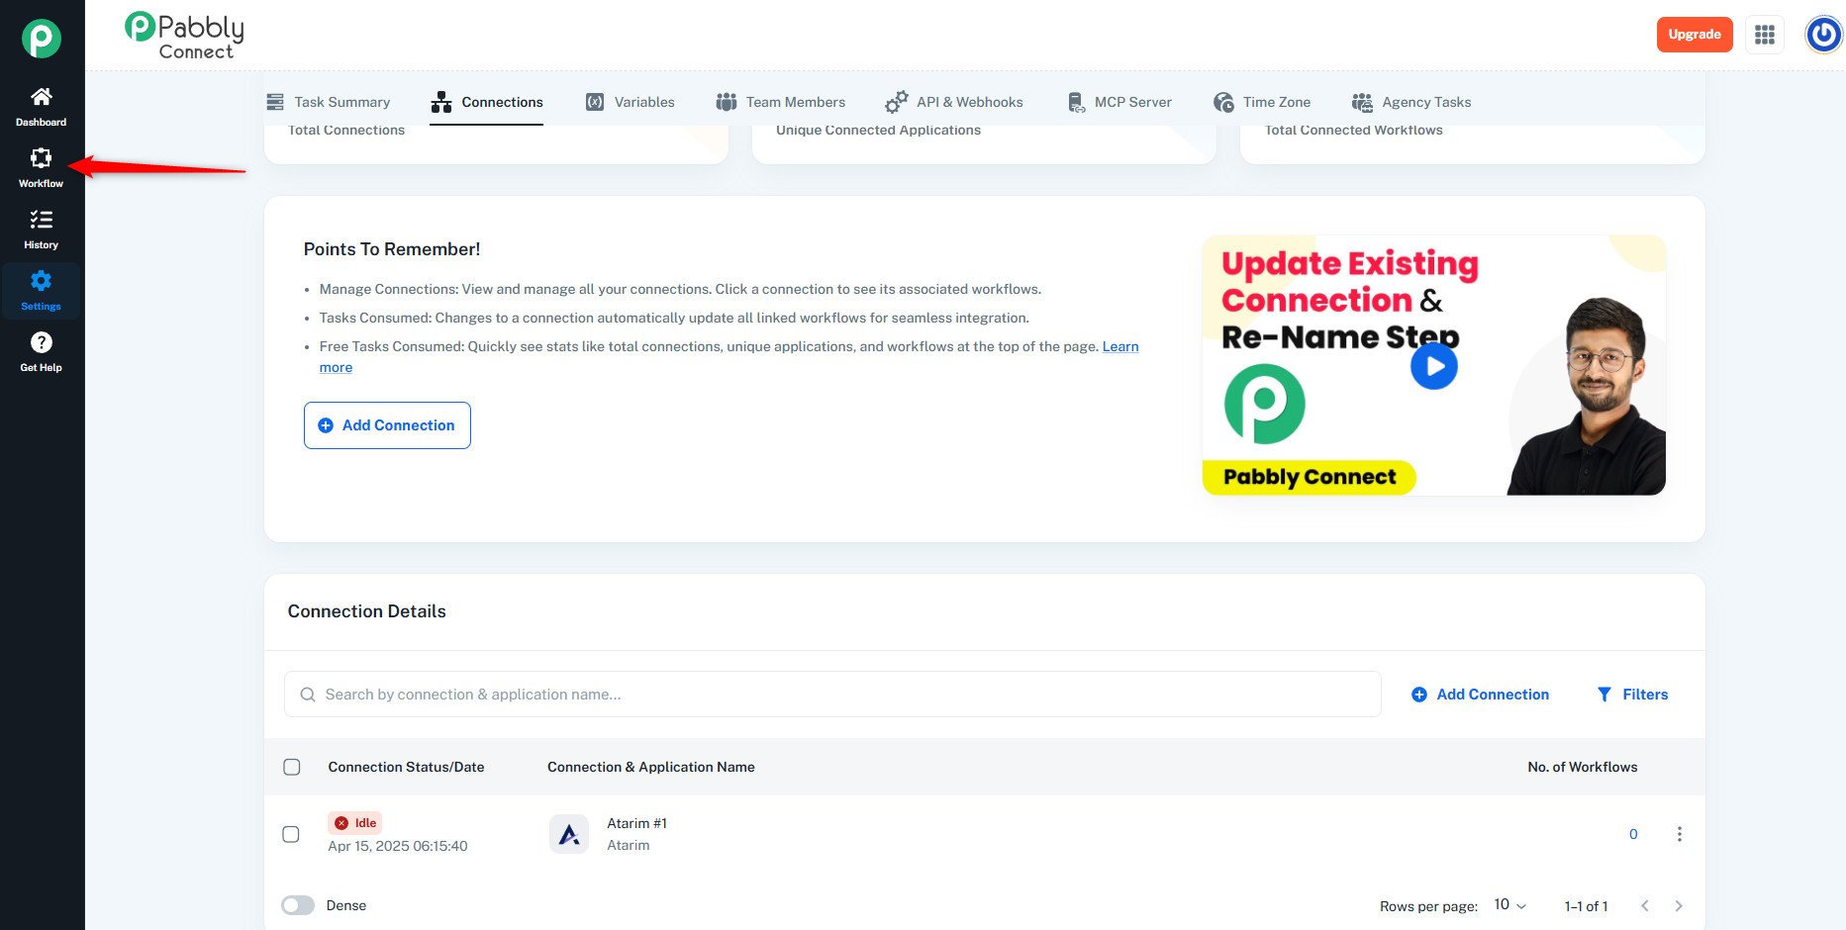Check the select-all connections checkbox in header
This screenshot has width=1846, height=930.
[292, 767]
